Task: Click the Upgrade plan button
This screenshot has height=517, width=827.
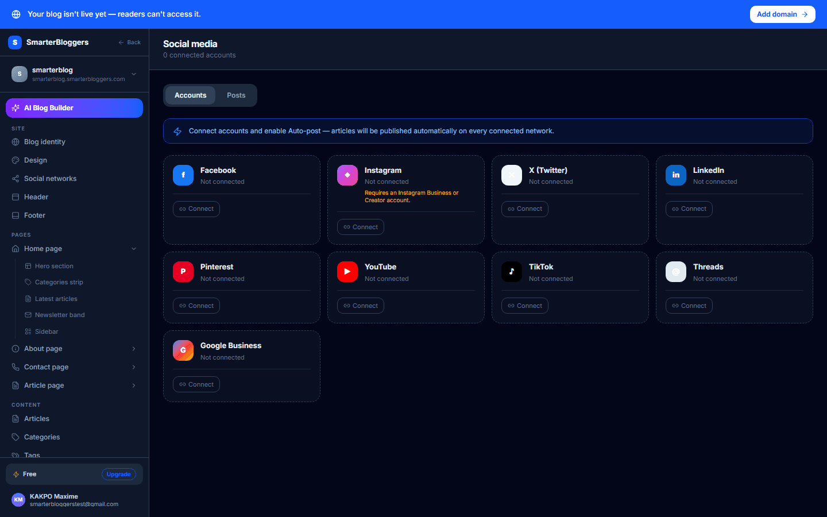Action: point(119,474)
